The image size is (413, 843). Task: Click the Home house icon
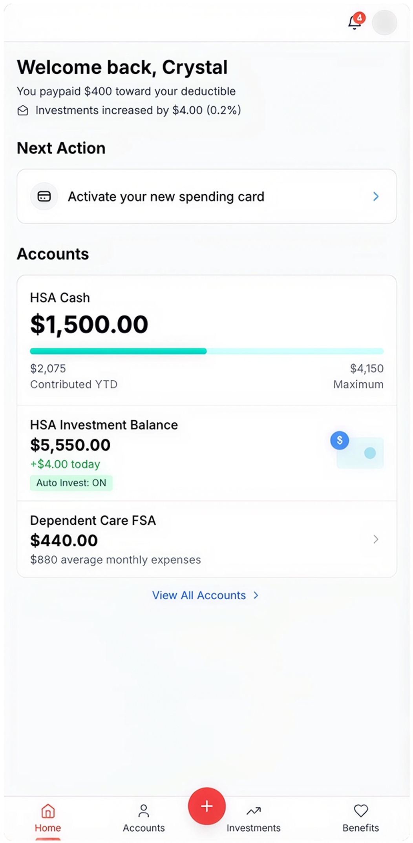tap(48, 810)
